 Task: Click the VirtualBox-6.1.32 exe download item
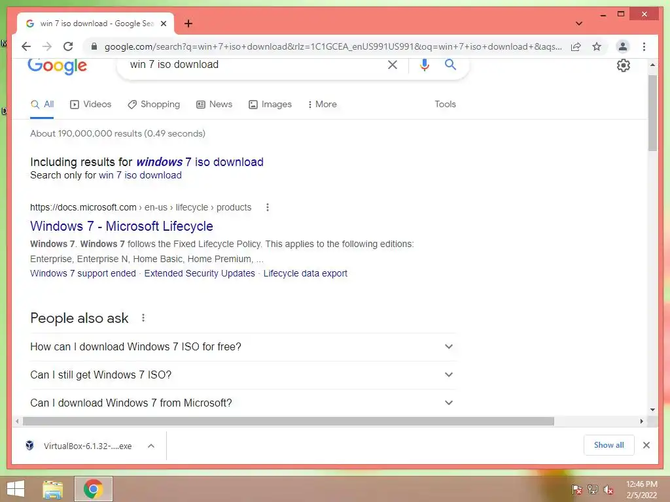click(x=88, y=446)
